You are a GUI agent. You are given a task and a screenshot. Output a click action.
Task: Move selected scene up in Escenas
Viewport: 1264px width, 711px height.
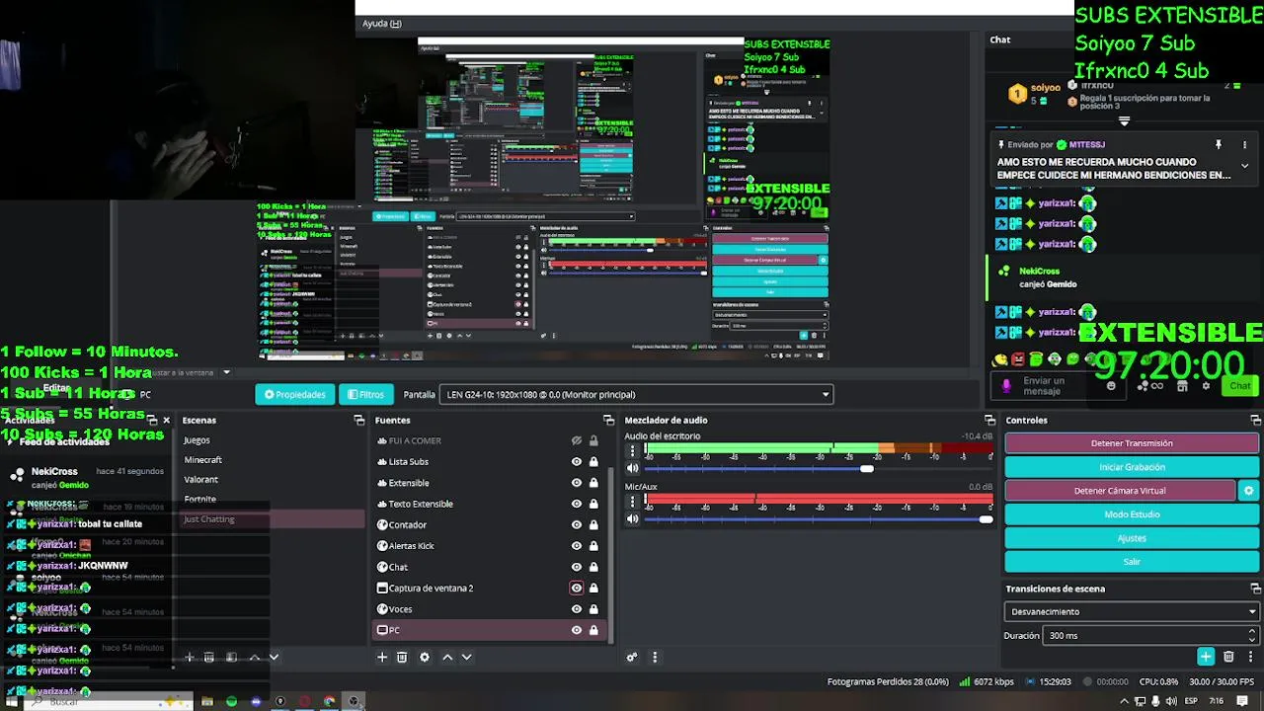[255, 657]
